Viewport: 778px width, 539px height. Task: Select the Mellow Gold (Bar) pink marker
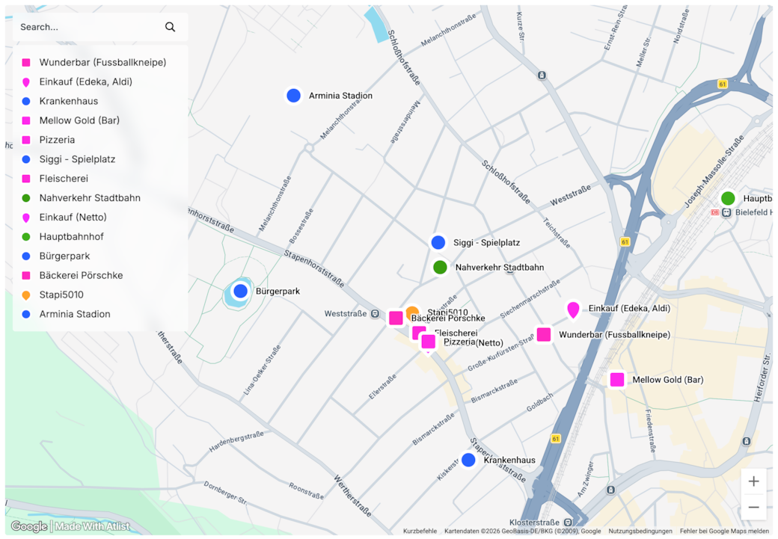click(x=617, y=380)
